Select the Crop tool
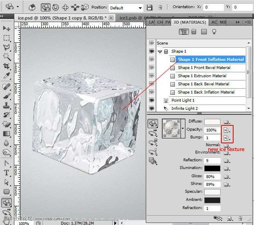 [x=7, y=66]
